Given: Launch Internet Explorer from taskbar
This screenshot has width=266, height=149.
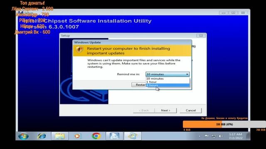Looking at the screenshot, I should (x=42, y=136).
